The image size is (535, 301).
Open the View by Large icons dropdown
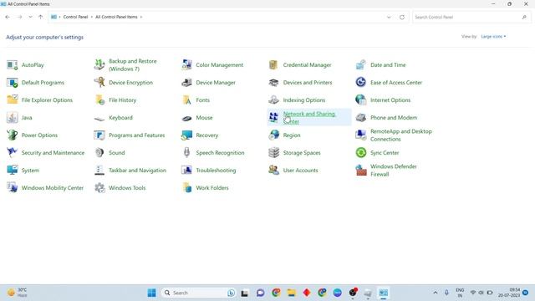(493, 37)
